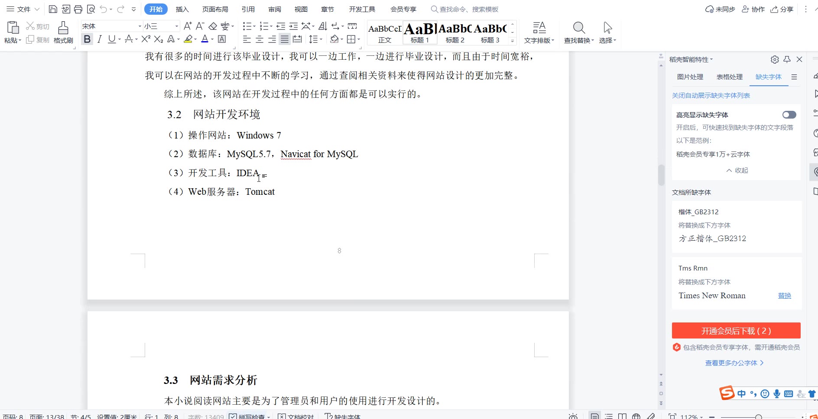Screen dimensions: 818x419
Task: Click the justify alignment icon
Action: coord(285,39)
